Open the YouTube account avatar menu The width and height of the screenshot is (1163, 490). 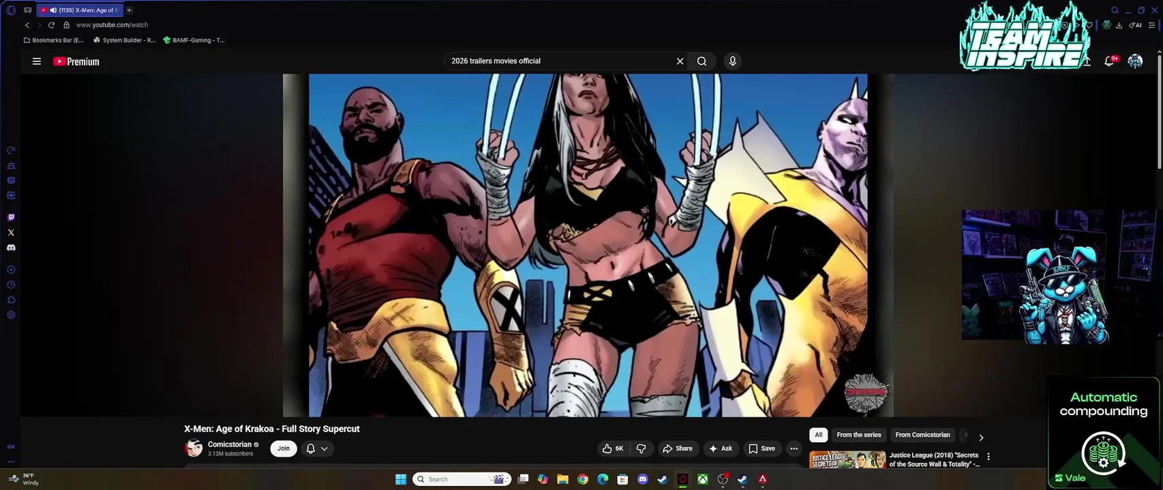tap(1135, 61)
